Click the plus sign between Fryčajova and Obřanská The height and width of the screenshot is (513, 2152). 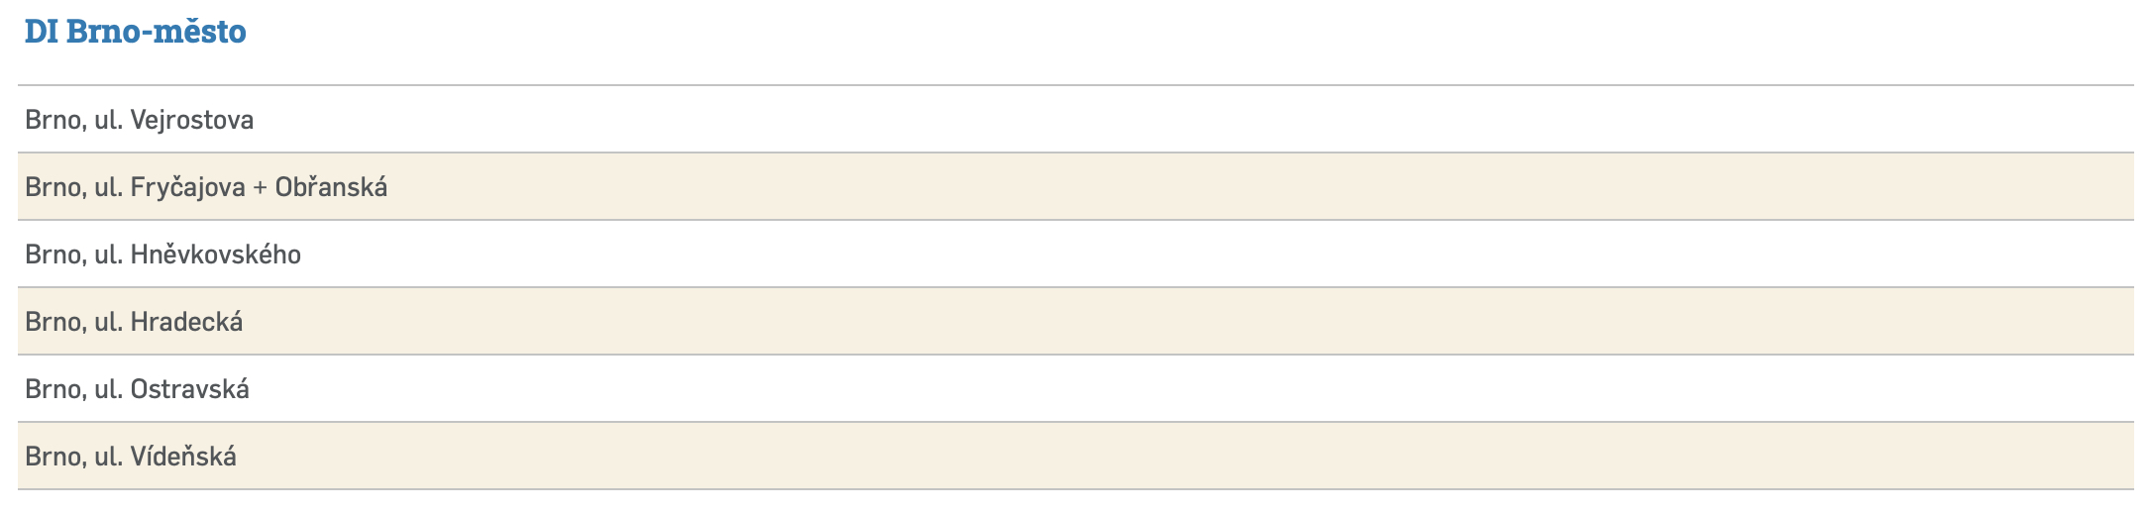[x=260, y=187]
